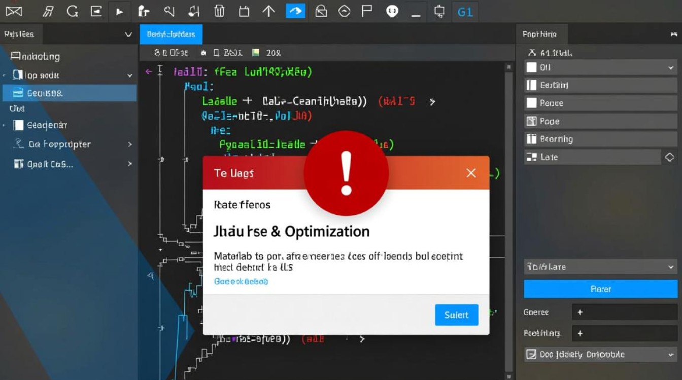The image size is (682, 380).
Task: Click the 'Rate fferos' text in dialog
Action: coord(242,205)
